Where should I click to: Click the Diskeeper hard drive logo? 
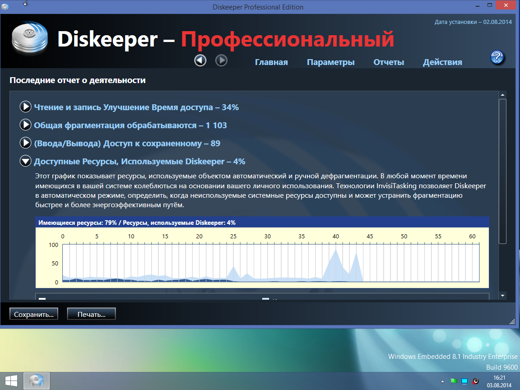(x=28, y=38)
